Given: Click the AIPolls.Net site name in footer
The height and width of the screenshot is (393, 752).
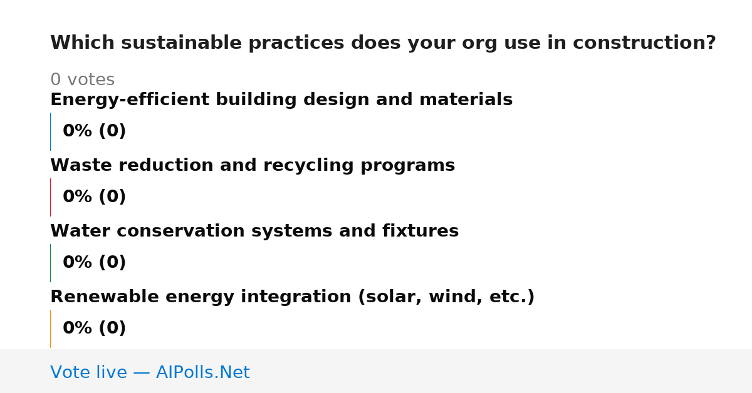Looking at the screenshot, I should coord(203,372).
